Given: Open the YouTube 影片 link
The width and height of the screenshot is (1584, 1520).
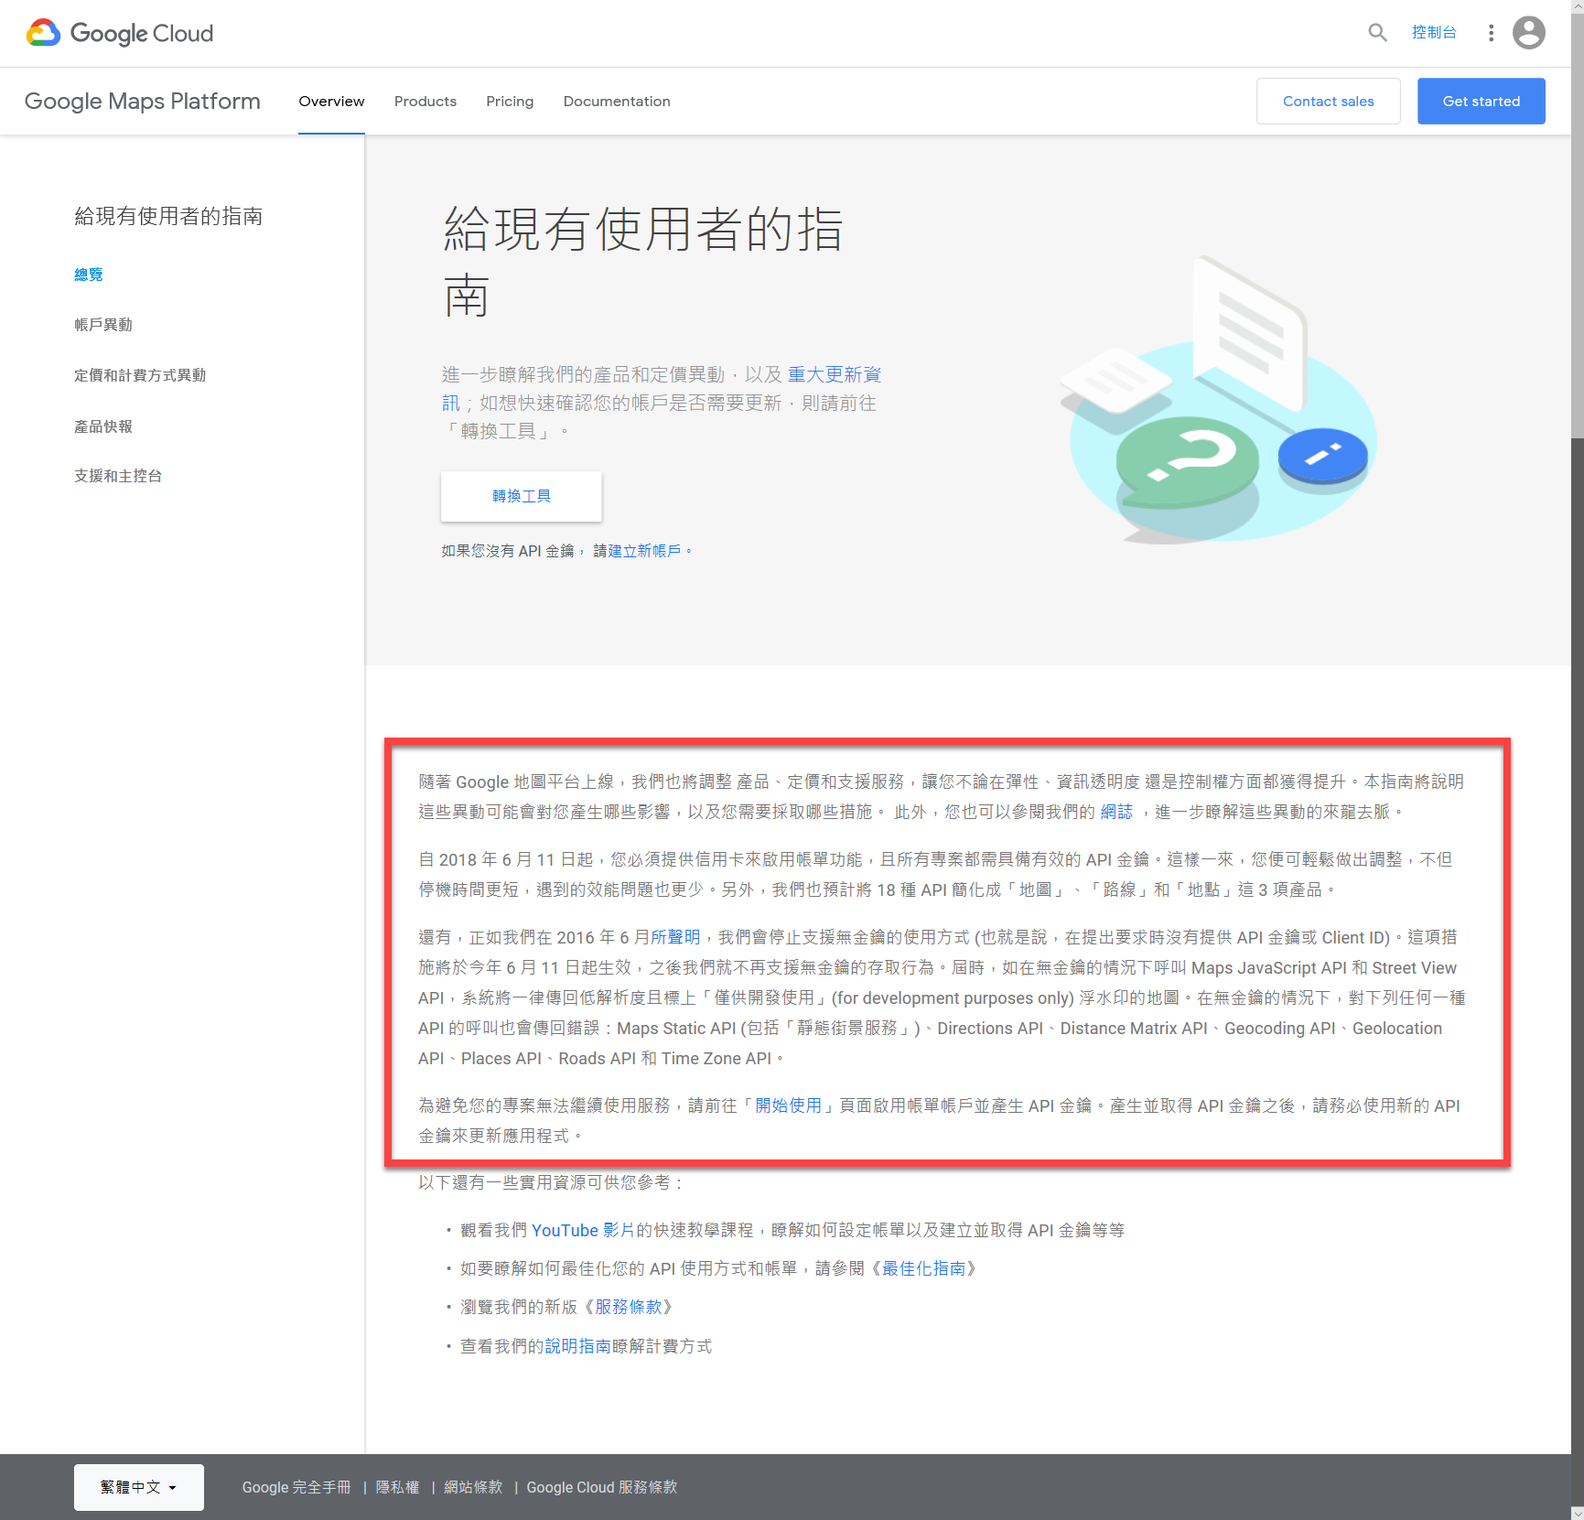Looking at the screenshot, I should (583, 1231).
